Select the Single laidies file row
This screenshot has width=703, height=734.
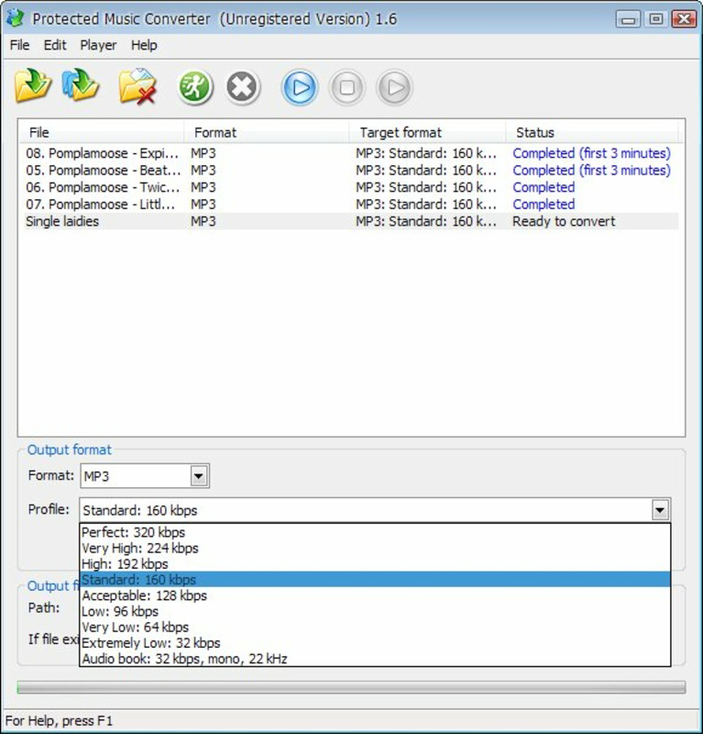351,221
